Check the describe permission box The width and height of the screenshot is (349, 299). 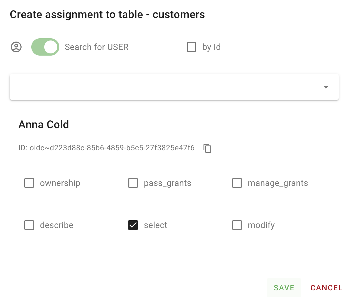[29, 225]
